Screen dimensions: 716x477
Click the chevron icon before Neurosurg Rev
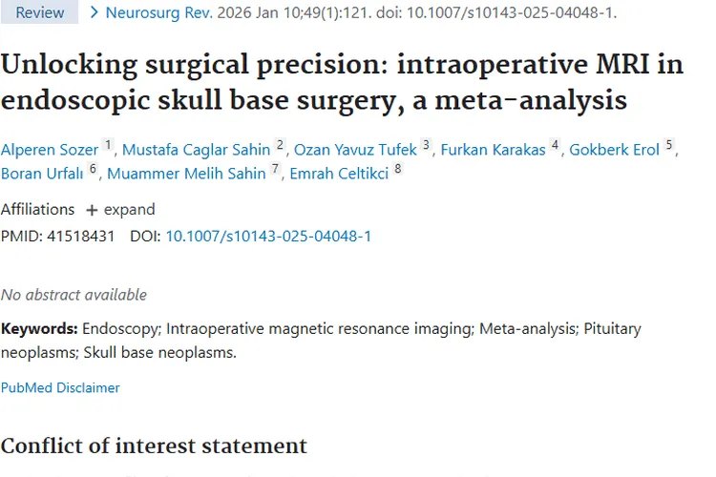coord(94,12)
